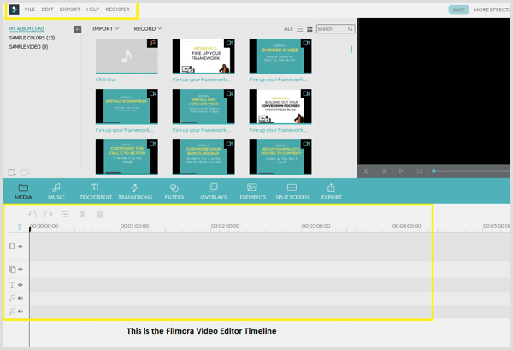Toggle video track visibility eye
513x350 pixels.
[x=21, y=246]
